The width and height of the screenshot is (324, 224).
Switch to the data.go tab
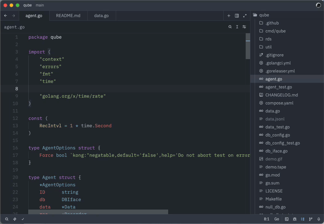coord(101,16)
